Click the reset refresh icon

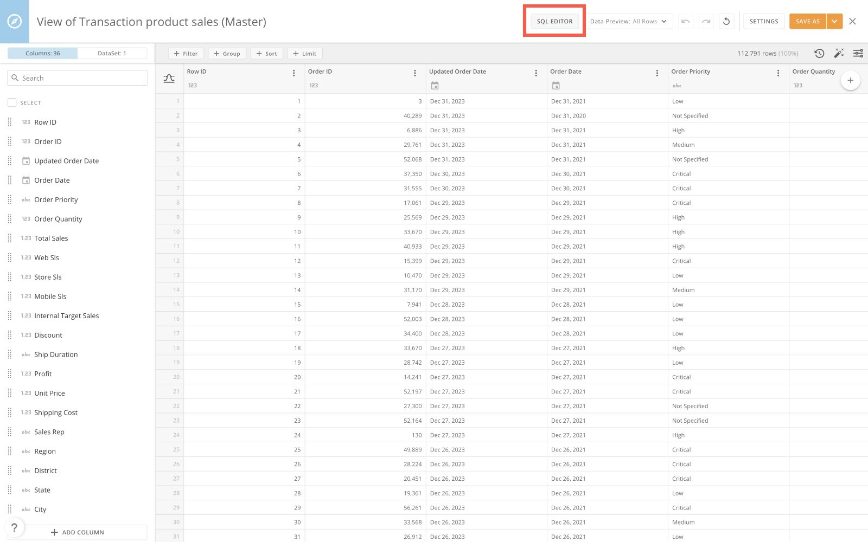point(726,21)
